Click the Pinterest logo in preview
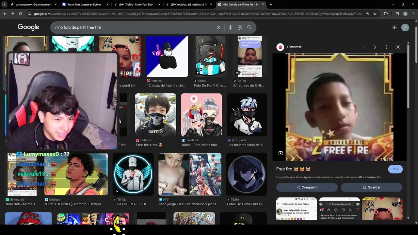Image resolution: width=418 pixels, height=235 pixels. [280, 47]
